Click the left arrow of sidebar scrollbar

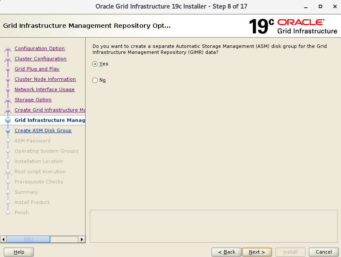(3, 239)
